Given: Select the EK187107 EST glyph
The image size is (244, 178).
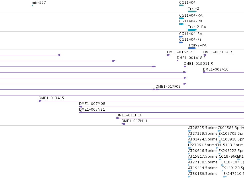Looking at the screenshot, I should 222,165.
